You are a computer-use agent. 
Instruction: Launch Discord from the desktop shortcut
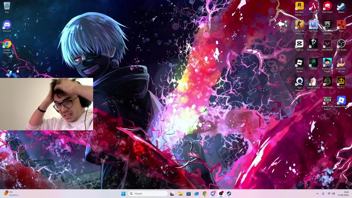click(7, 26)
